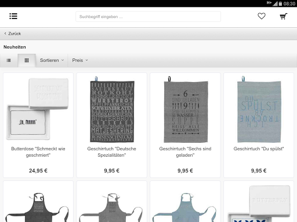Expand the Preis filter dropdown

click(x=80, y=60)
